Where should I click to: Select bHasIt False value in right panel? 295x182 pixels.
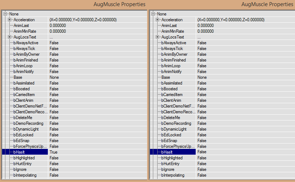245,152
